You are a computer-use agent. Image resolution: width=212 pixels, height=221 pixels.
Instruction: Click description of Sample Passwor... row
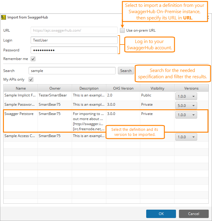point(89,105)
